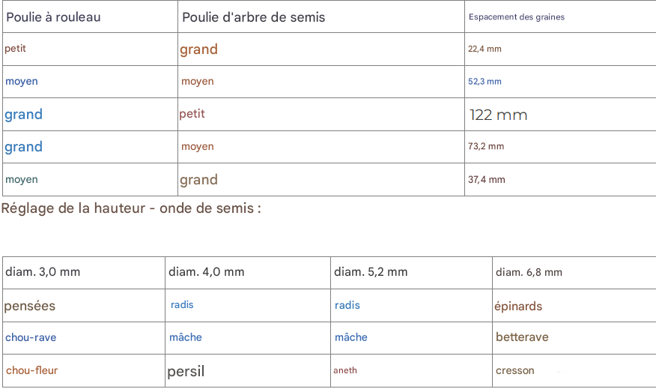656x389 pixels.
Task: Click the "Espacement des graines" column header
Action: [x=517, y=17]
